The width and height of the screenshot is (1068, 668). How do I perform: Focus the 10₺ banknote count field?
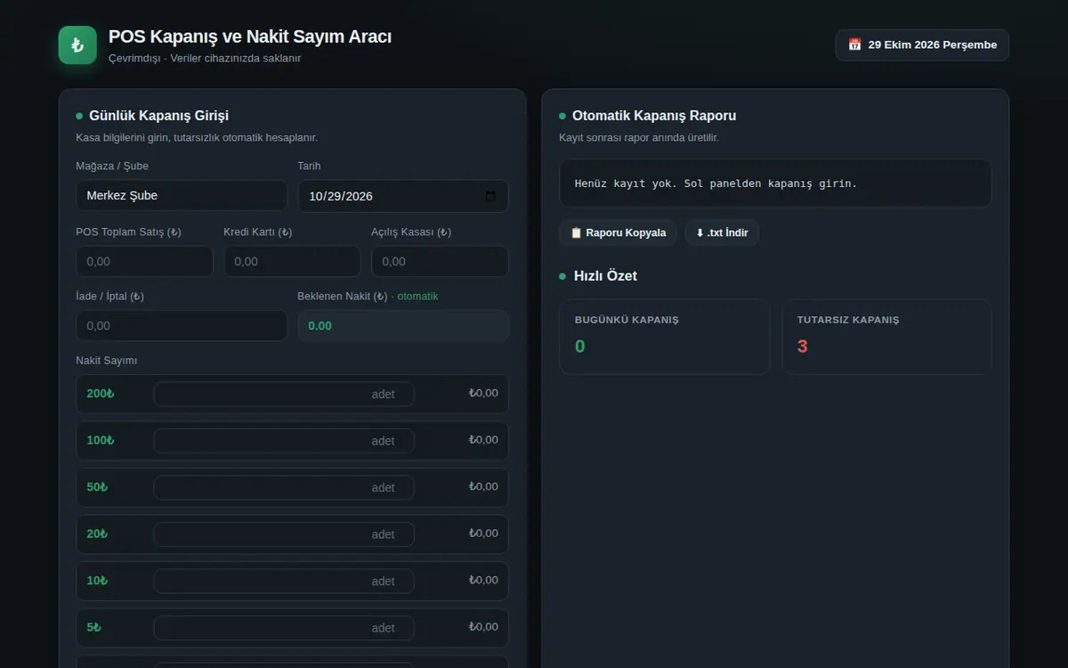284,581
